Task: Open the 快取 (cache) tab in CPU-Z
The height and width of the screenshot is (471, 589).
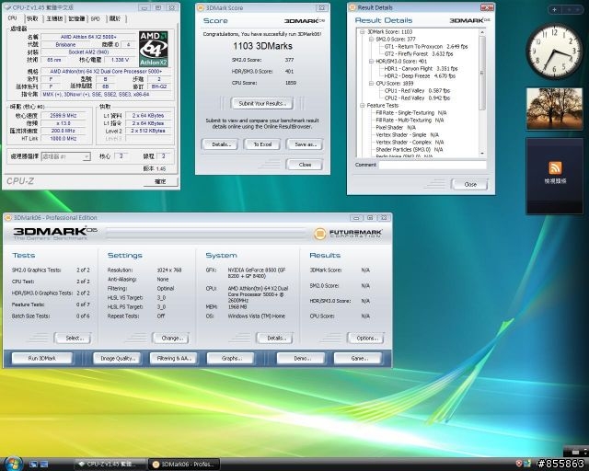Action: (x=33, y=18)
